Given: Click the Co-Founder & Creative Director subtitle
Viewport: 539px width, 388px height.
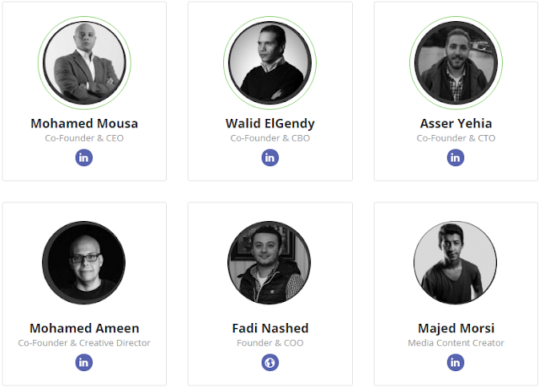Looking at the screenshot, I should click(84, 343).
